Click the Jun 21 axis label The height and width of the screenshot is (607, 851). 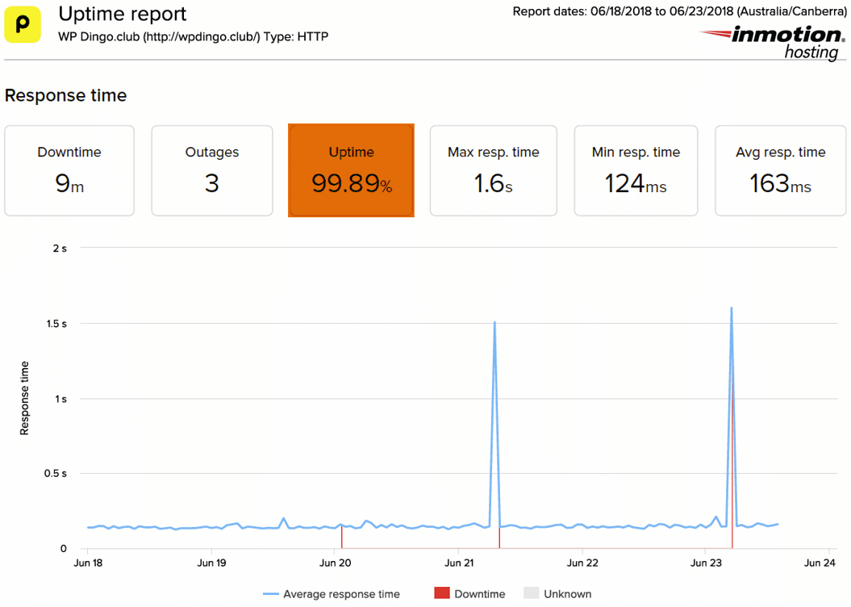(459, 563)
